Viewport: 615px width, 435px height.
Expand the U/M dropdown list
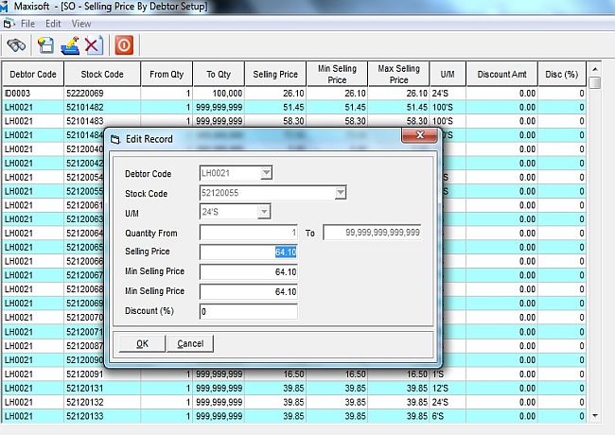pos(264,212)
